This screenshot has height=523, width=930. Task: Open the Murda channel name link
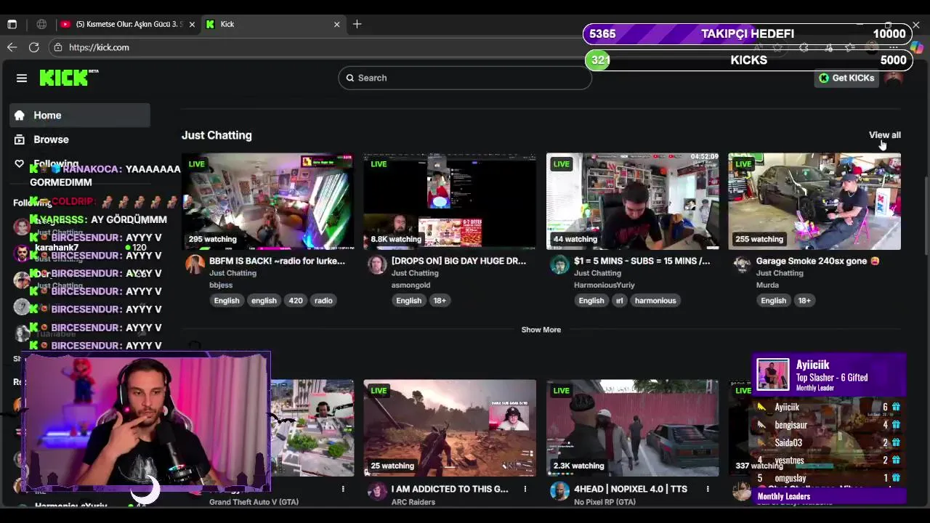(x=767, y=285)
